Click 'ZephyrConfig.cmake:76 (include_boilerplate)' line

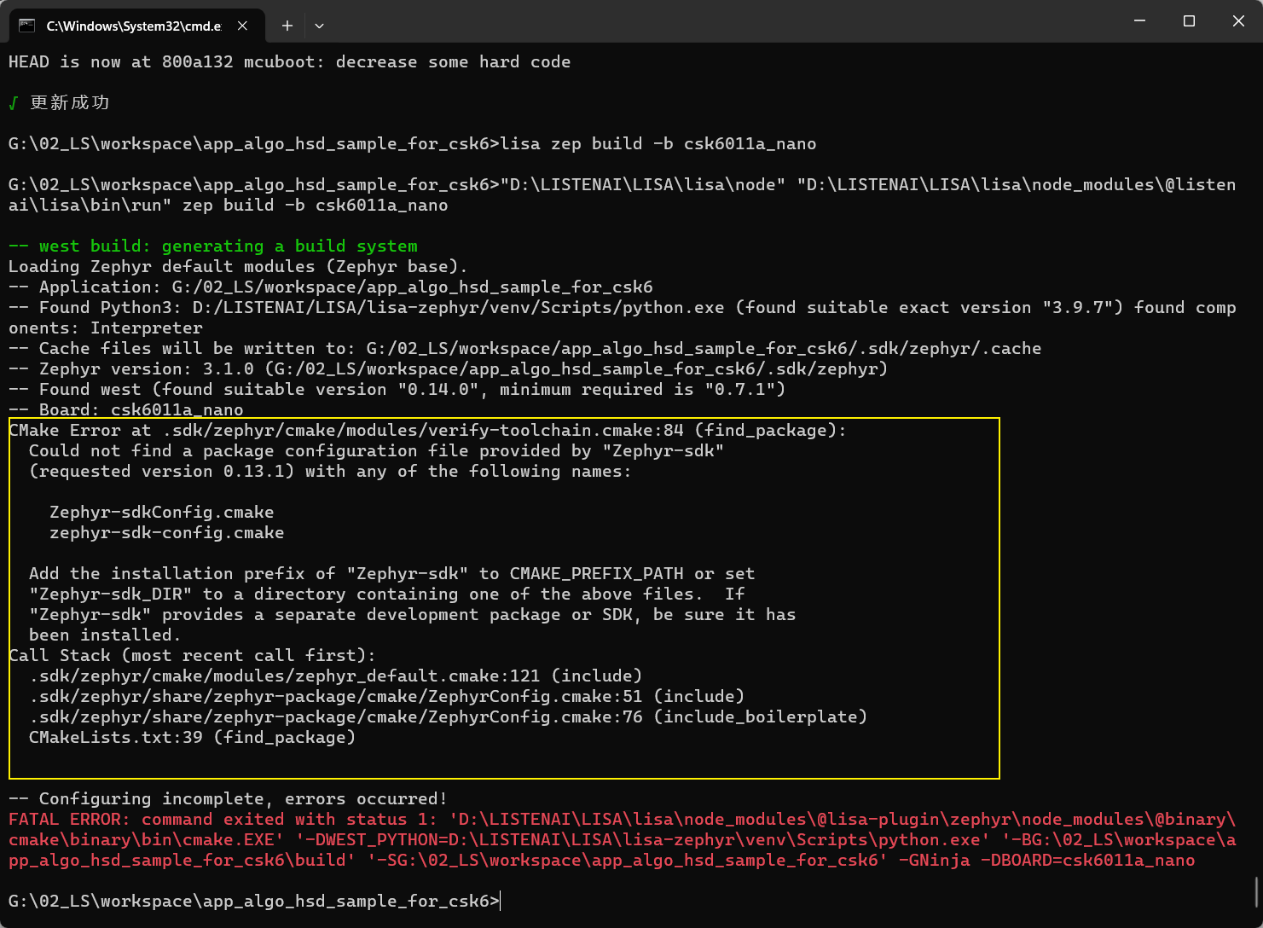[449, 716]
